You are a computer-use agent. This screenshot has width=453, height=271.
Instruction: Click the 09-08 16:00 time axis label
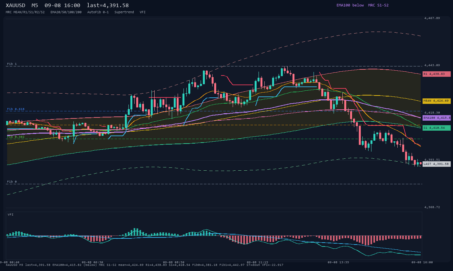(422, 262)
